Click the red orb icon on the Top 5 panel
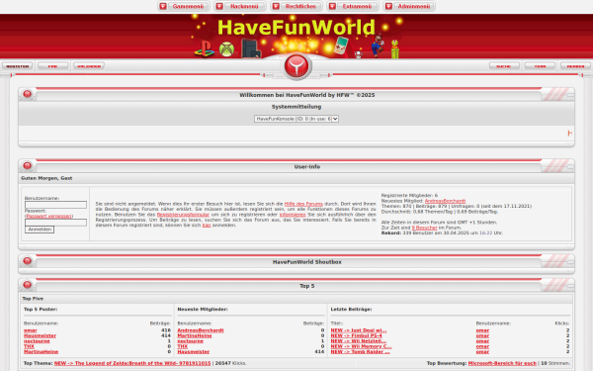The height and width of the screenshot is (371, 593). (x=28, y=285)
